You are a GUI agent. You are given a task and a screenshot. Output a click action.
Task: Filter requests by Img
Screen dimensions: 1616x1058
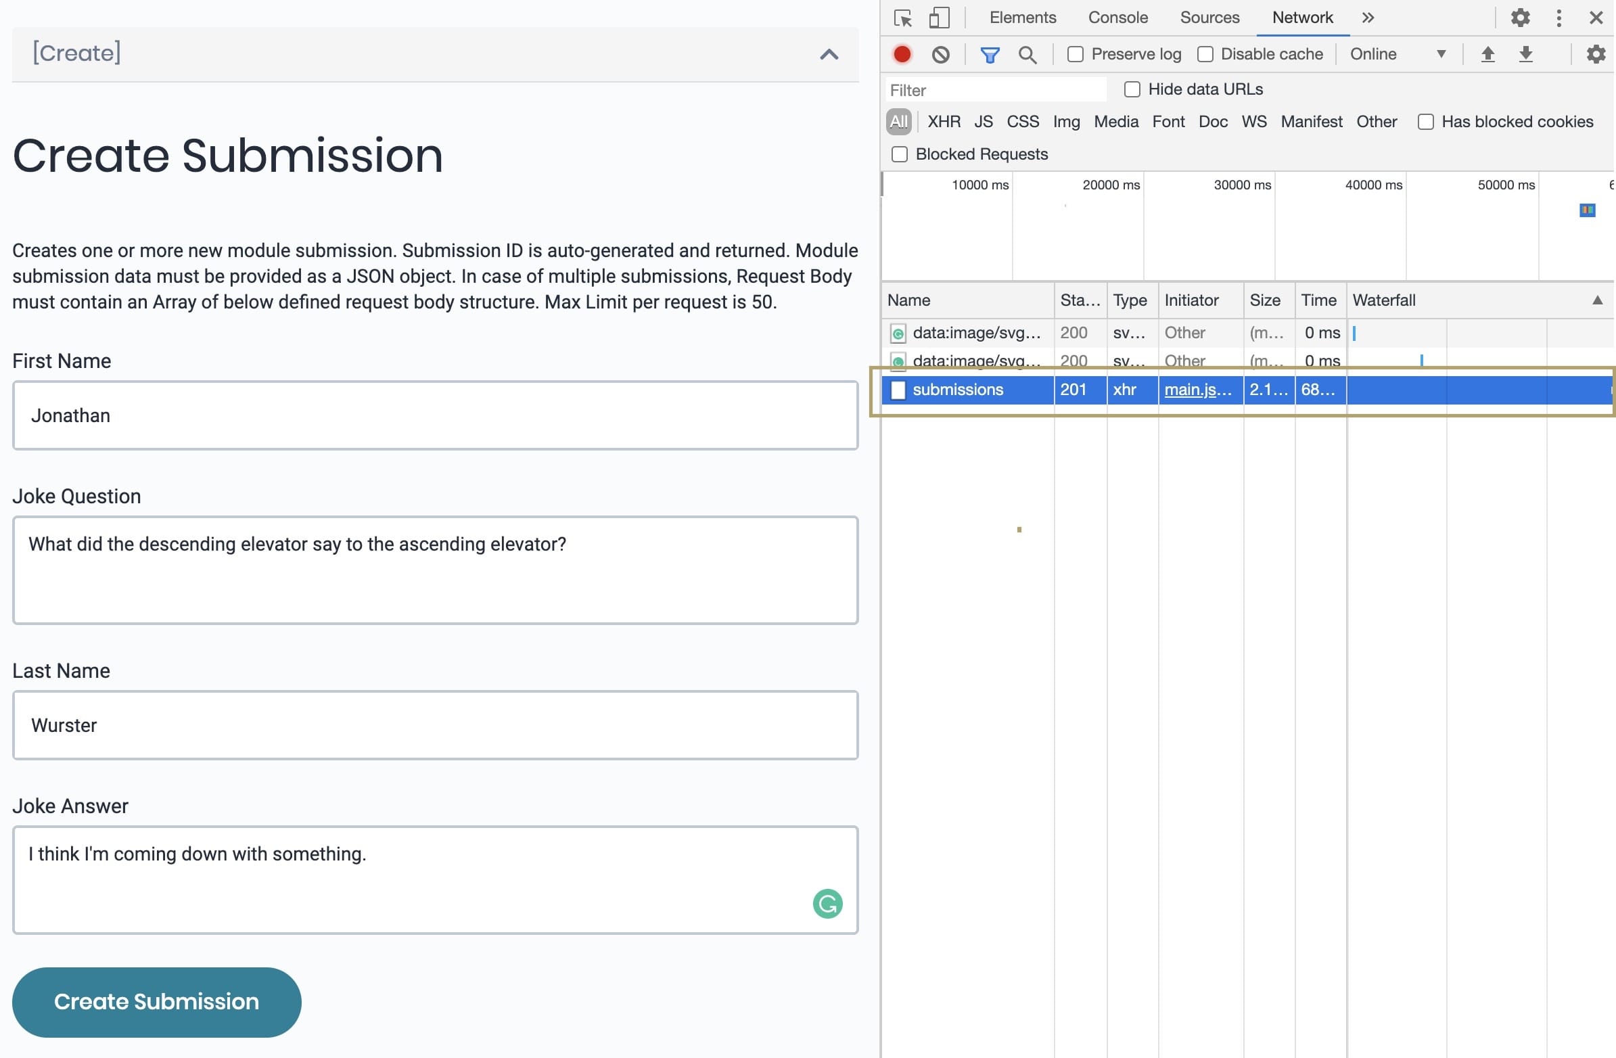tap(1066, 122)
